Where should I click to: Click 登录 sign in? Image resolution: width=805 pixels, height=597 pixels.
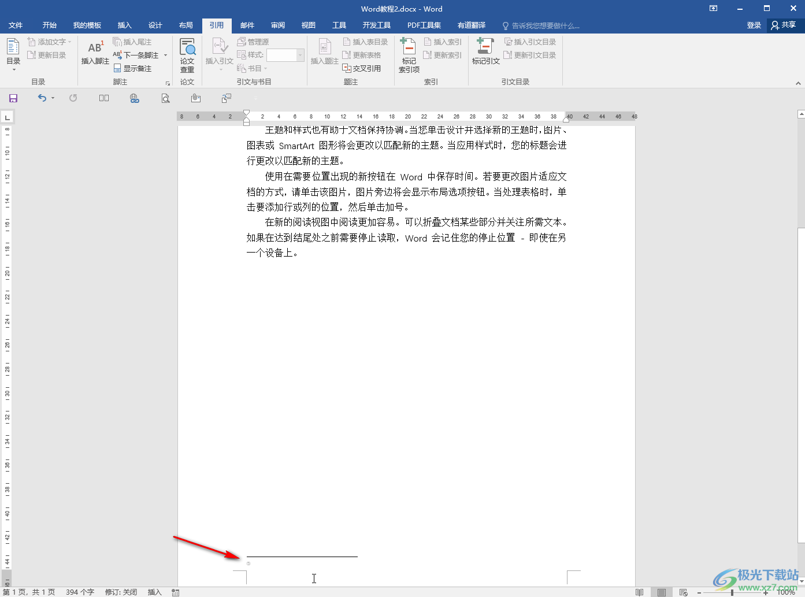pyautogui.click(x=754, y=25)
